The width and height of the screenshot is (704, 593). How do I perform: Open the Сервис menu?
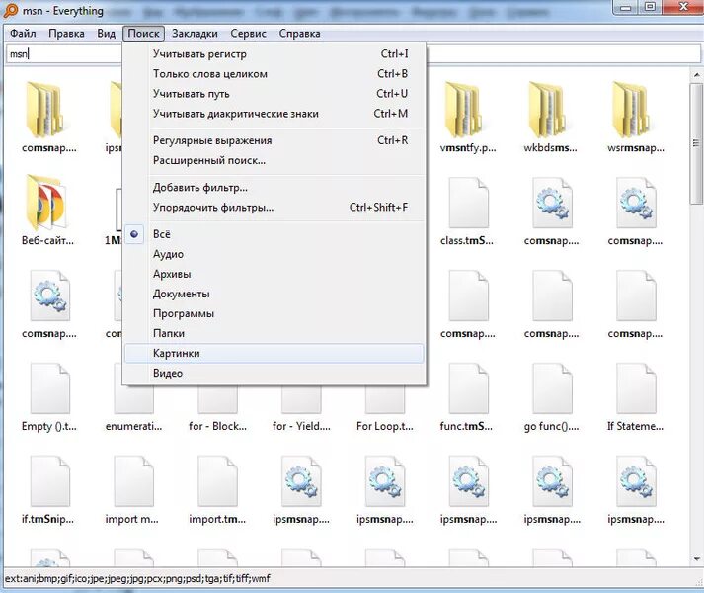point(248,34)
